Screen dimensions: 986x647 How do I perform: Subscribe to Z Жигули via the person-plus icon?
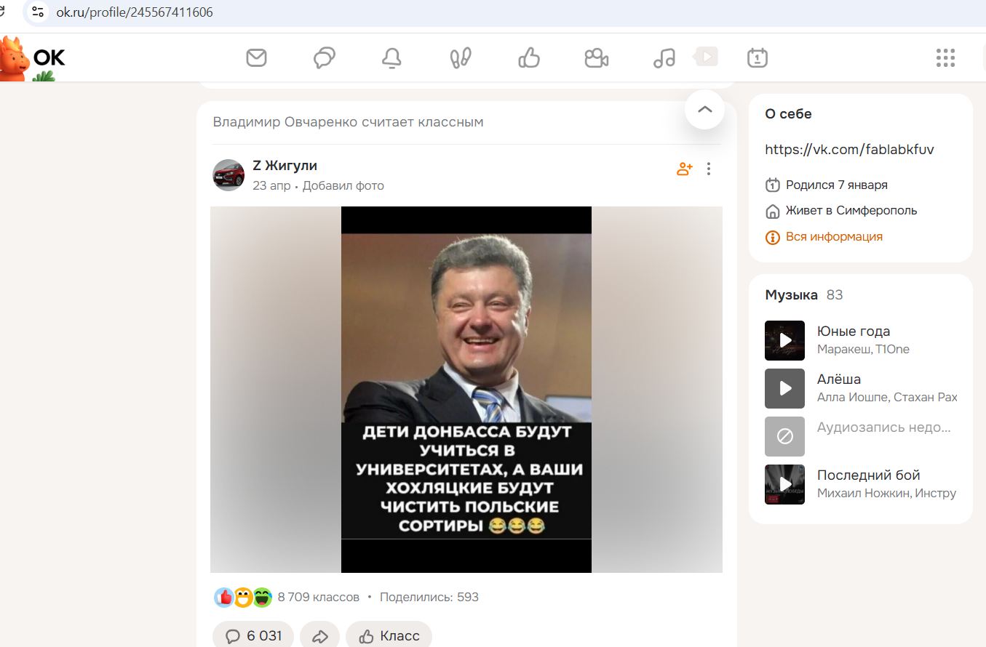click(x=684, y=168)
